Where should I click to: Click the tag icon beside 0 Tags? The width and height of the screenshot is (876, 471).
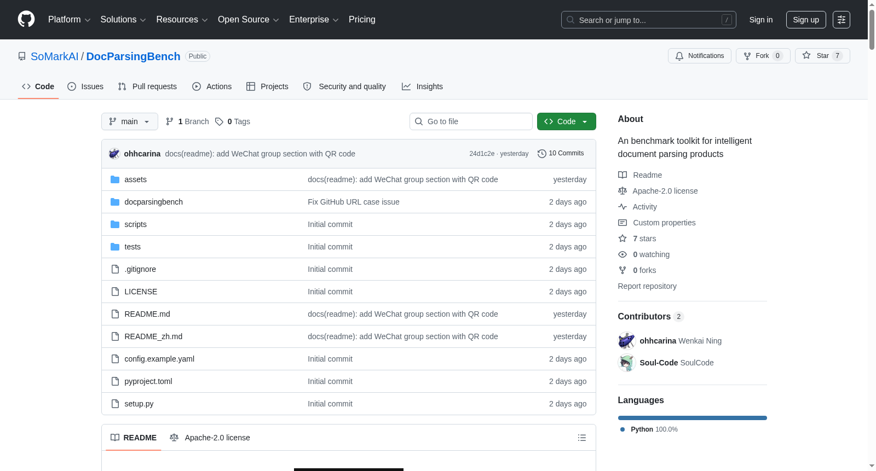[219, 121]
